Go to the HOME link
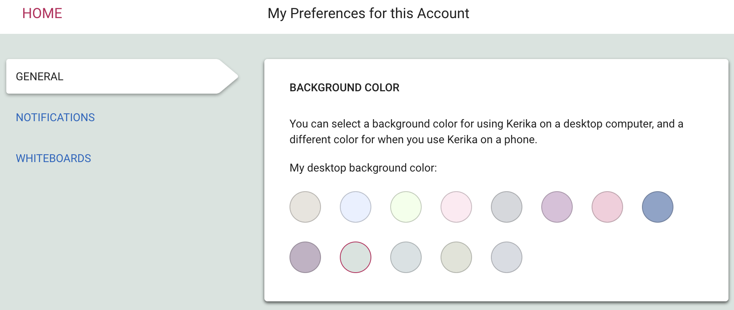 [x=42, y=13]
